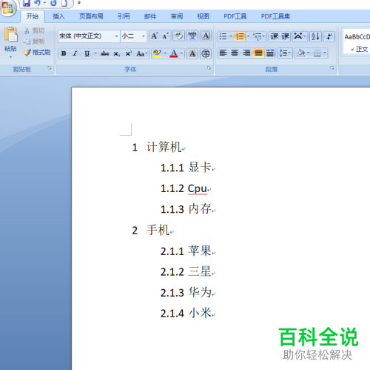Apply yellow text highlight color
Screen dimensions: 370x370
click(x=157, y=53)
